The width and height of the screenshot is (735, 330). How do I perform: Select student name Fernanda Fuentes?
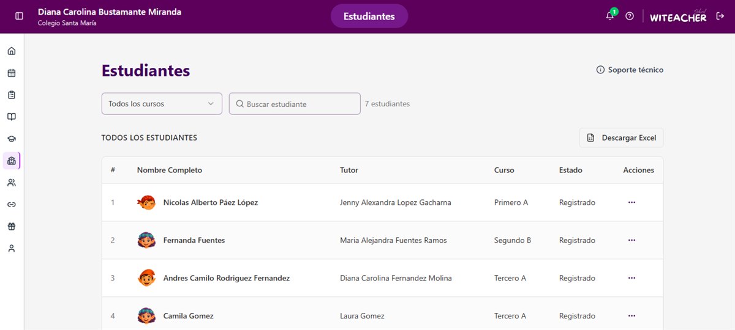[194, 240]
